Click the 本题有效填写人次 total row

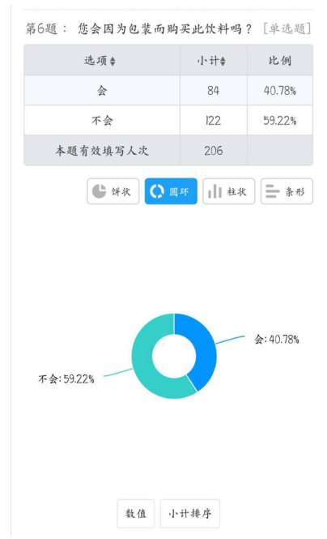tap(168, 150)
